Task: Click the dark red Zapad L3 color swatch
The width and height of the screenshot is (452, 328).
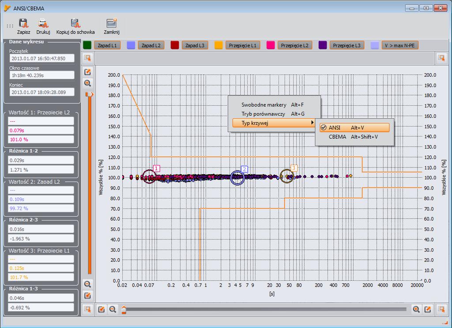Action: [175, 45]
